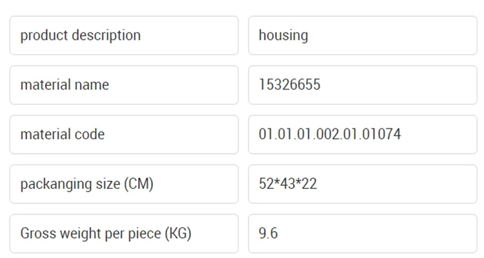Select the housing value field
The image size is (484, 258).
point(362,35)
